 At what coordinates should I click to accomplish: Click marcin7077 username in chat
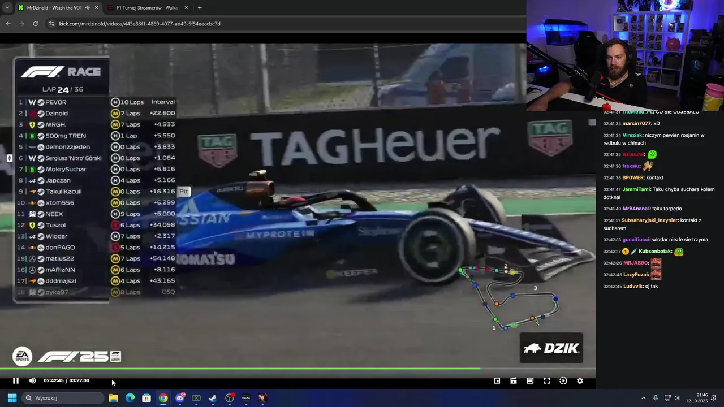[x=637, y=124]
